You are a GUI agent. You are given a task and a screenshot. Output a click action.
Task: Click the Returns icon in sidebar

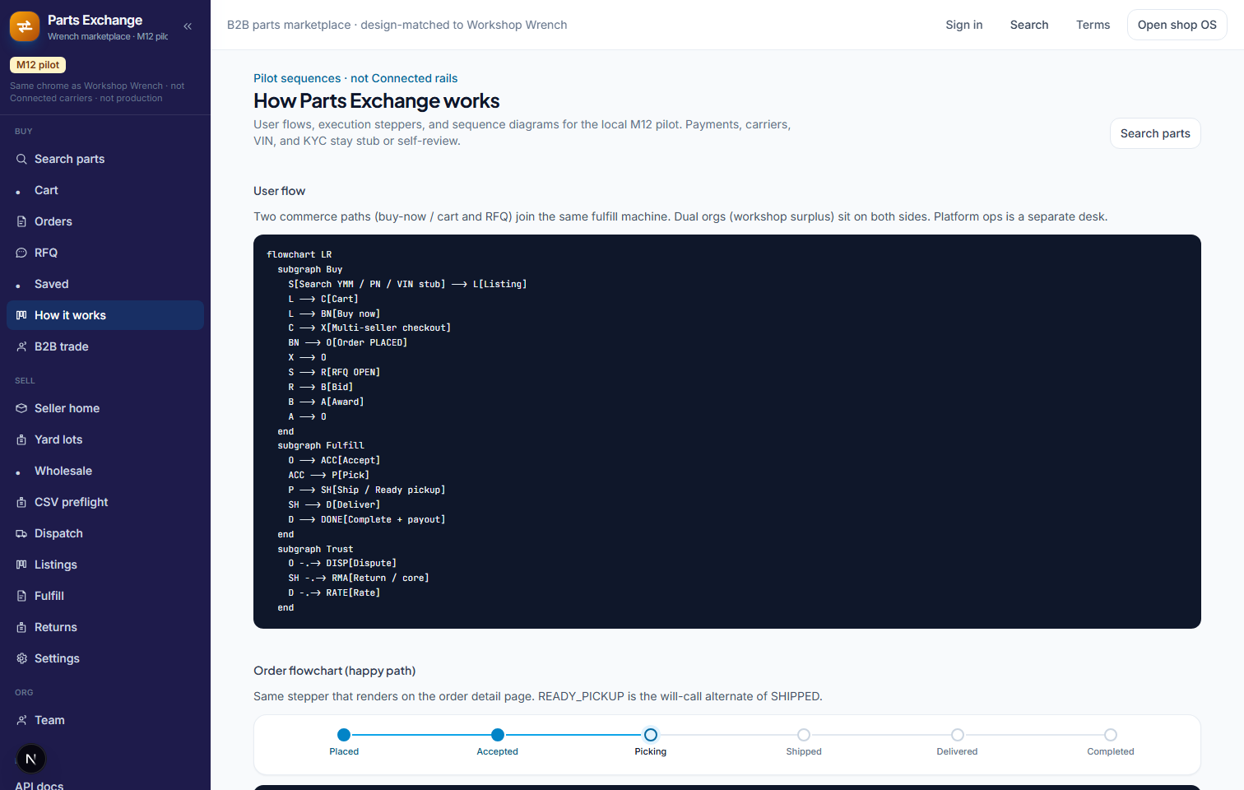tap(21, 627)
